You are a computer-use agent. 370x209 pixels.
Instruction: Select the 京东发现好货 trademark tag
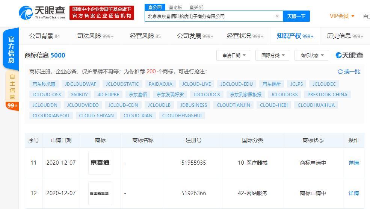coord(170,94)
